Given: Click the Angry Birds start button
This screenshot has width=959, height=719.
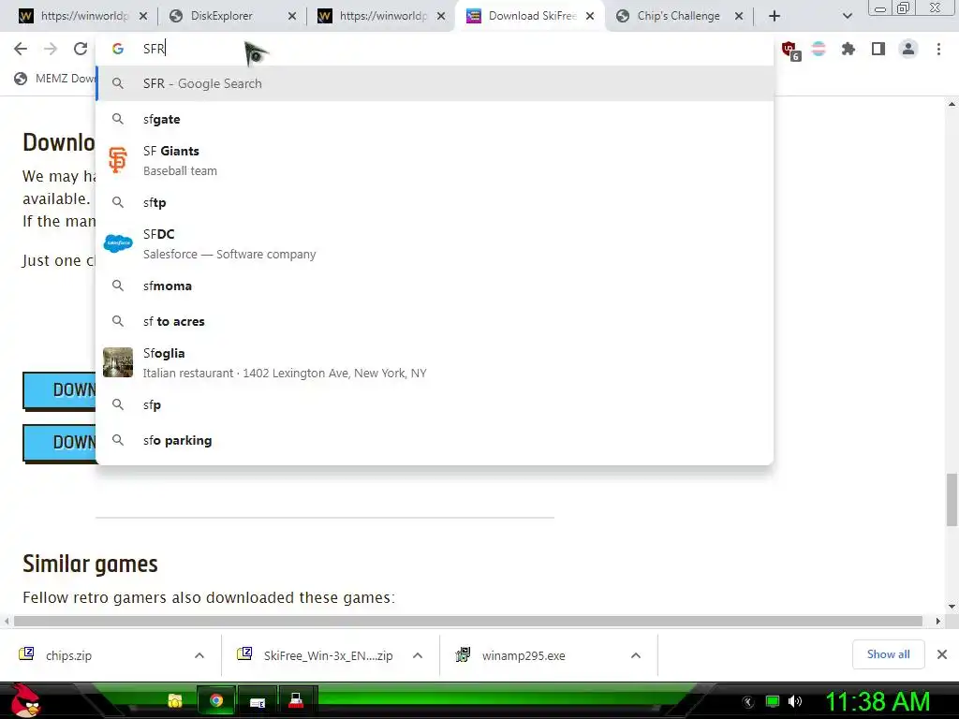Looking at the screenshot, I should pos(25,700).
